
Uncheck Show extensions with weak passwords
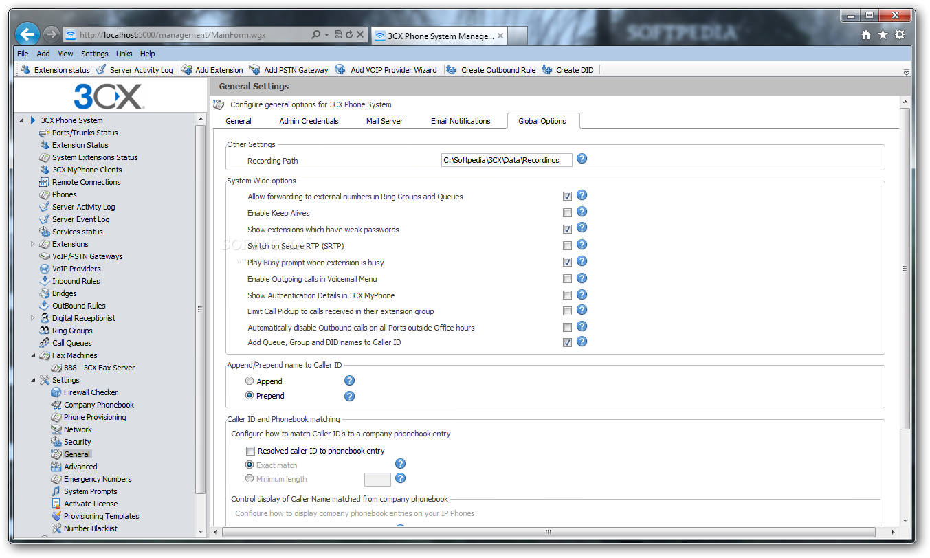pos(567,230)
